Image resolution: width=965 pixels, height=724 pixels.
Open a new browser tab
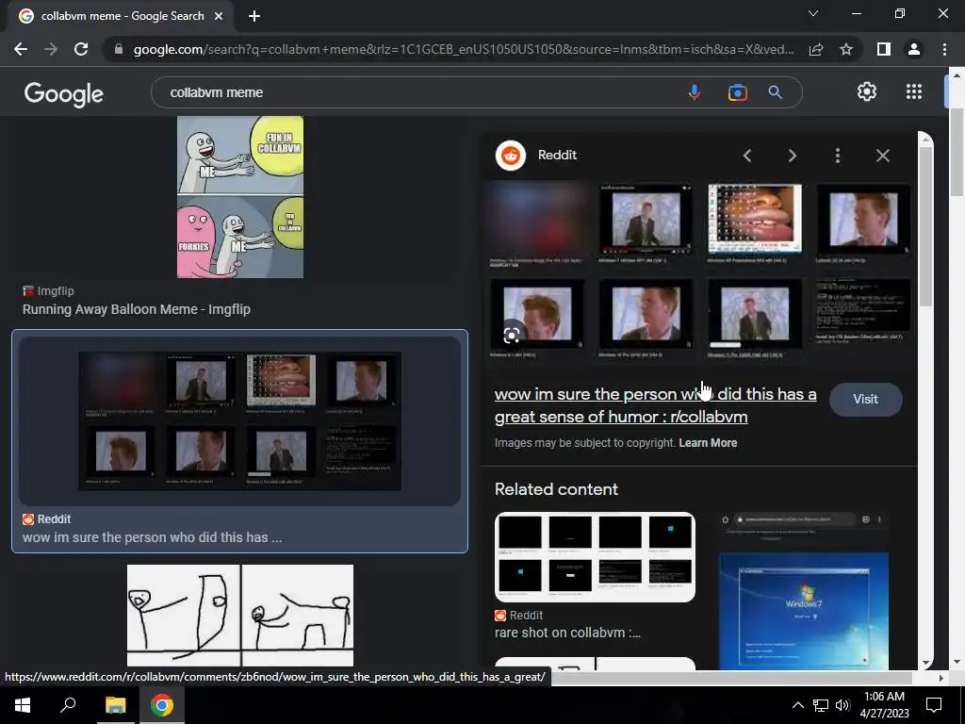(254, 16)
